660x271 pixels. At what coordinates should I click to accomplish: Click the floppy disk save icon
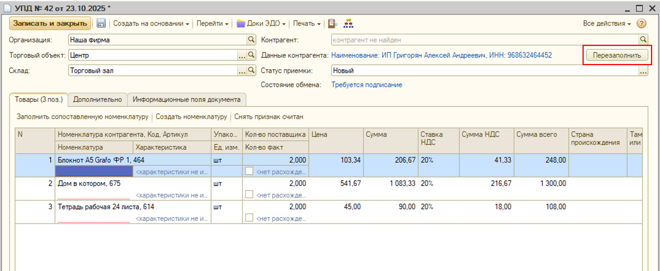(101, 24)
